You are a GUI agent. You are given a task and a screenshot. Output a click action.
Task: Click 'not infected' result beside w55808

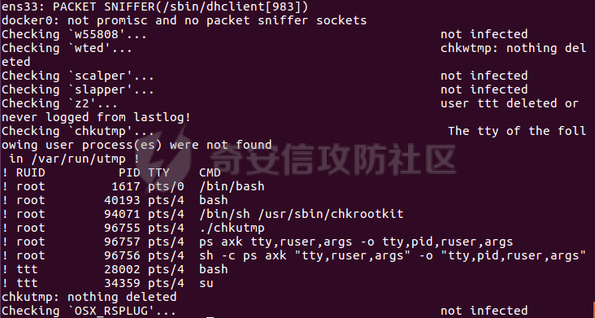point(484,34)
